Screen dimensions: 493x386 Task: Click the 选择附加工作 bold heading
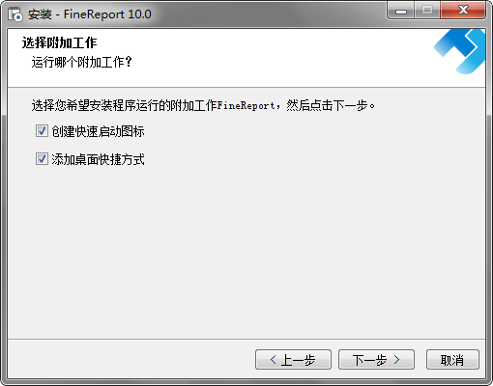point(59,42)
